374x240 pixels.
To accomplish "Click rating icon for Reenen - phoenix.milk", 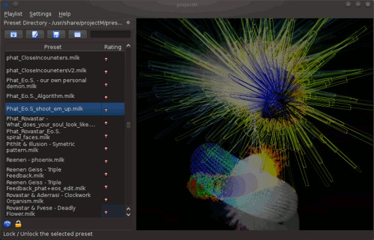I will coord(106,161).
